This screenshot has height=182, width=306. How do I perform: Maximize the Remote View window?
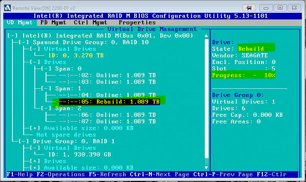coord(280,8)
